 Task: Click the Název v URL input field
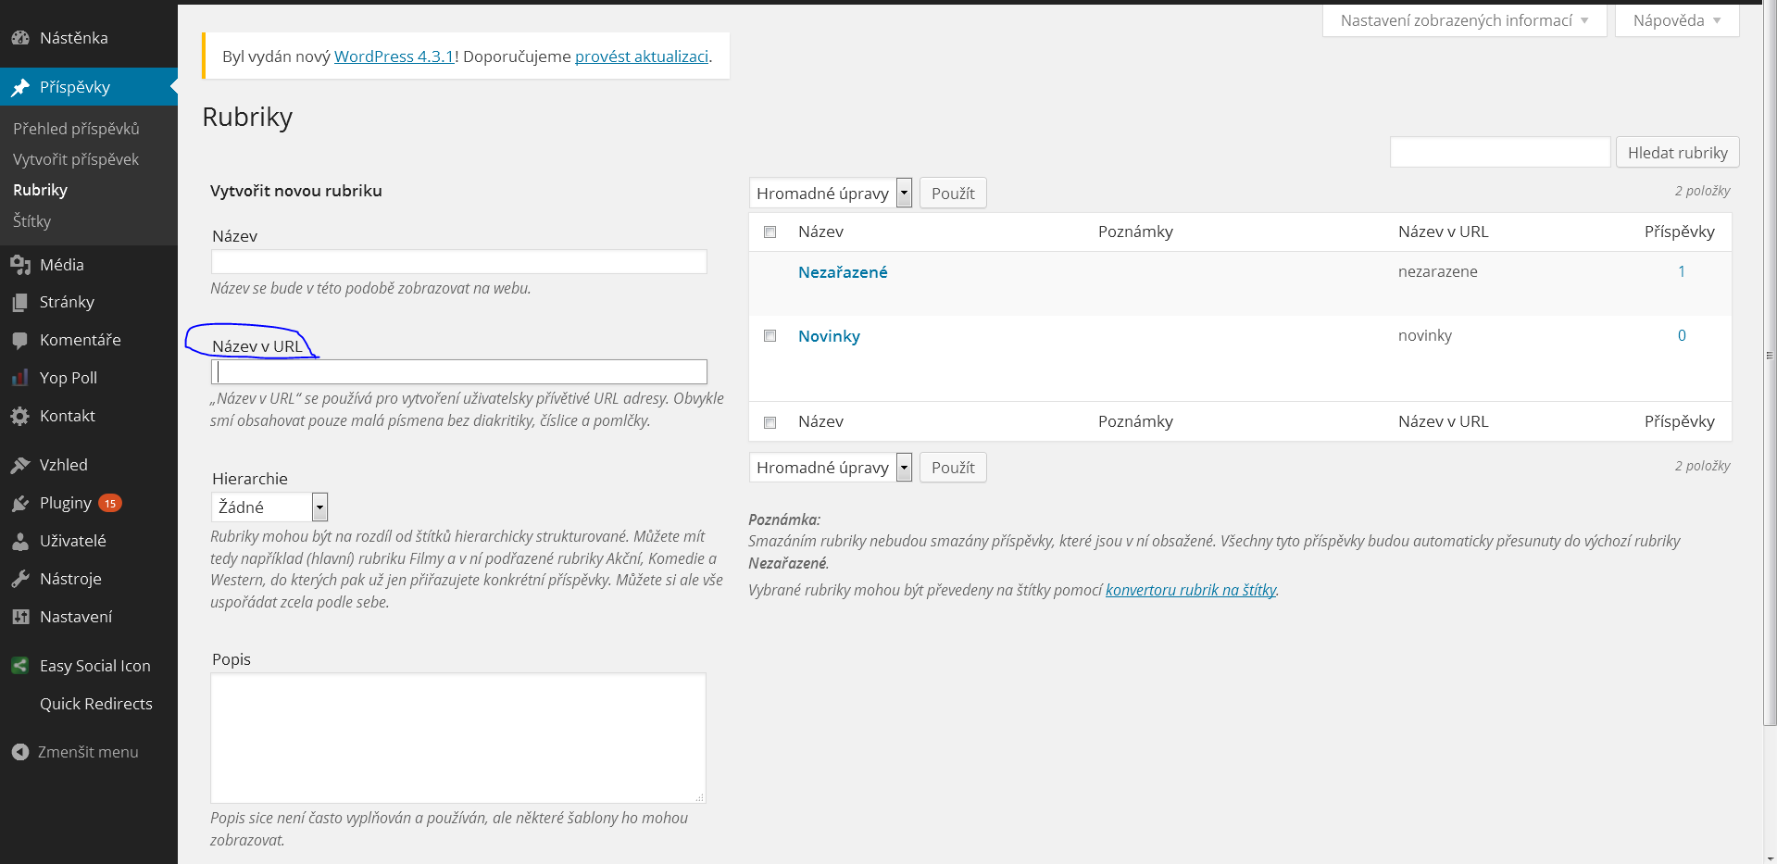click(x=459, y=372)
